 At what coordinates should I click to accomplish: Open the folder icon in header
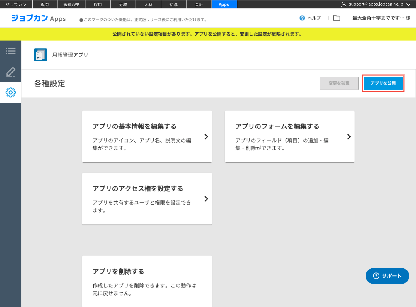tap(337, 18)
